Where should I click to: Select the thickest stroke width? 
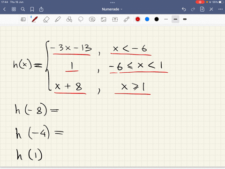[185, 19]
